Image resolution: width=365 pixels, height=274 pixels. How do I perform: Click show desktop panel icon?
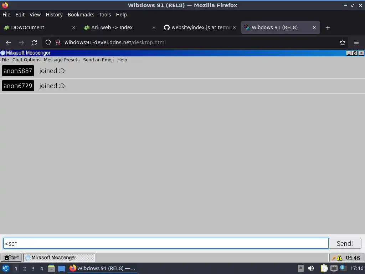coord(62,269)
